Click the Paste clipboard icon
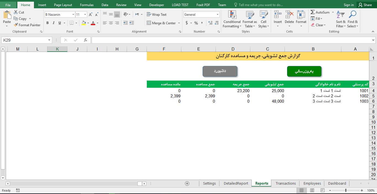Viewport: 377px width, 194px height. click(7, 15)
